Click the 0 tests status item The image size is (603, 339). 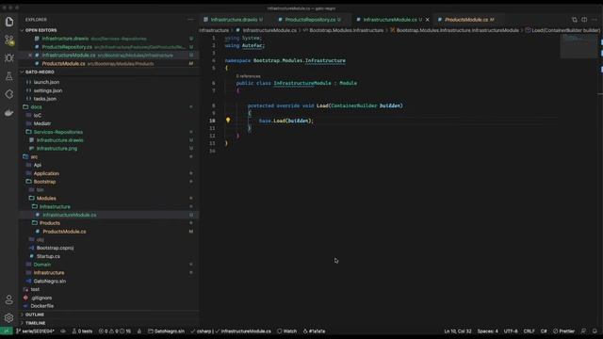(82, 331)
